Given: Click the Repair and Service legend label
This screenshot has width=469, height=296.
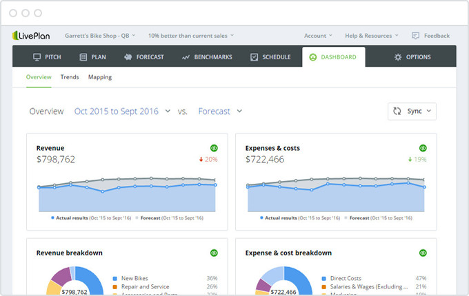Looking at the screenshot, I should tap(145, 287).
